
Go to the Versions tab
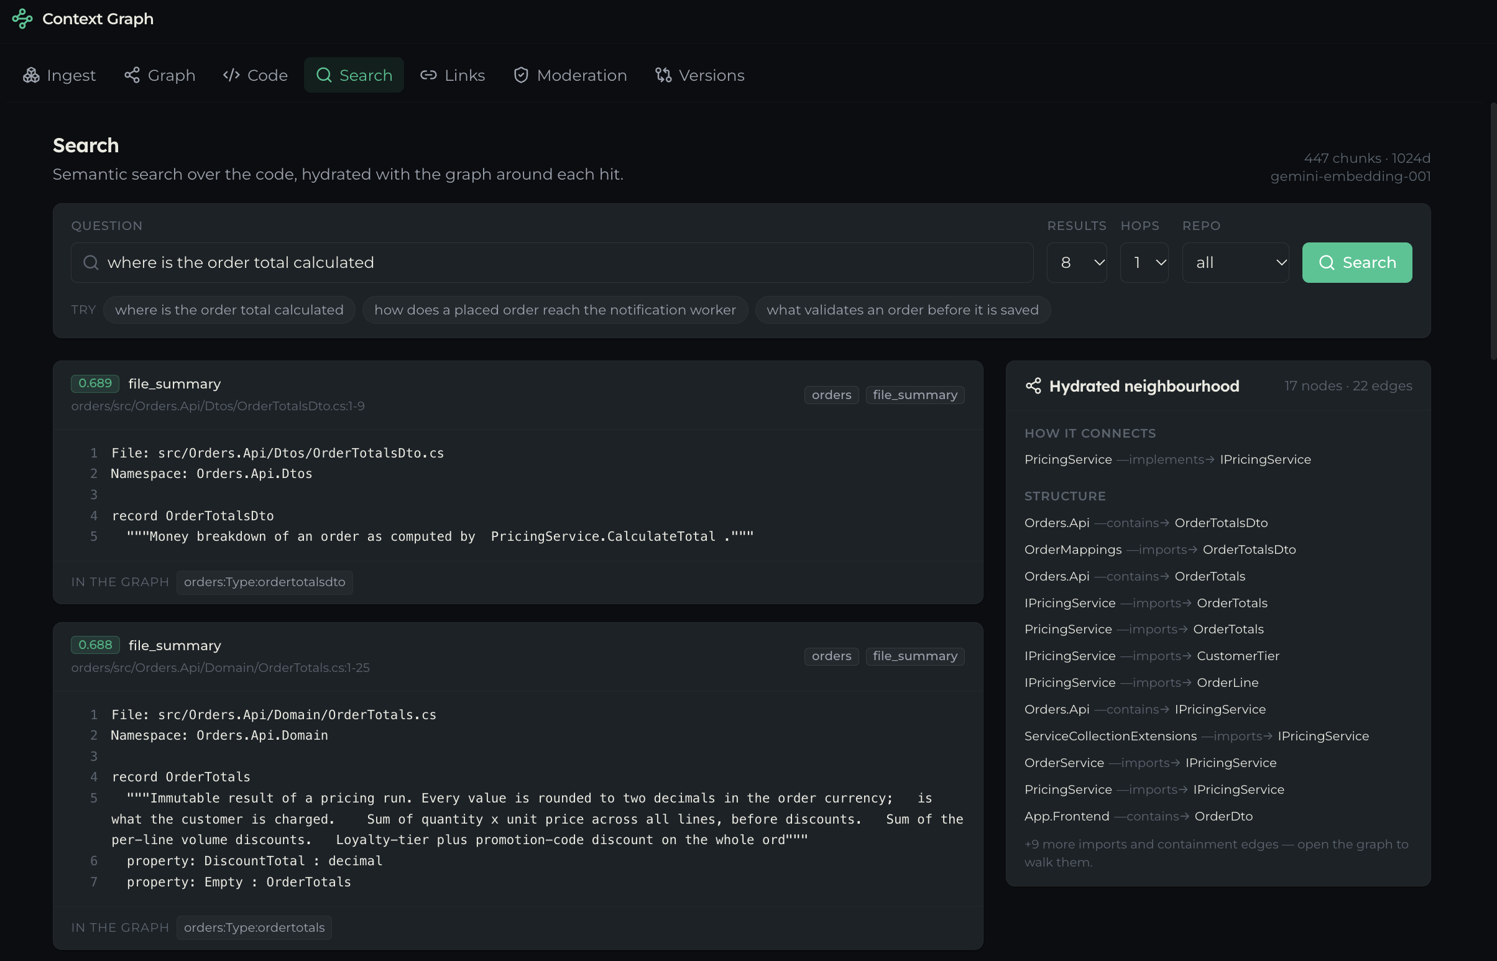tap(700, 75)
